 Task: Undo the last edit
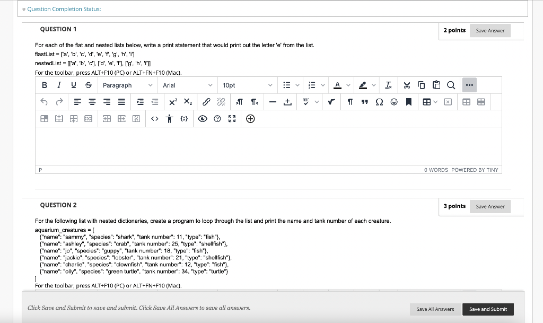(45, 102)
